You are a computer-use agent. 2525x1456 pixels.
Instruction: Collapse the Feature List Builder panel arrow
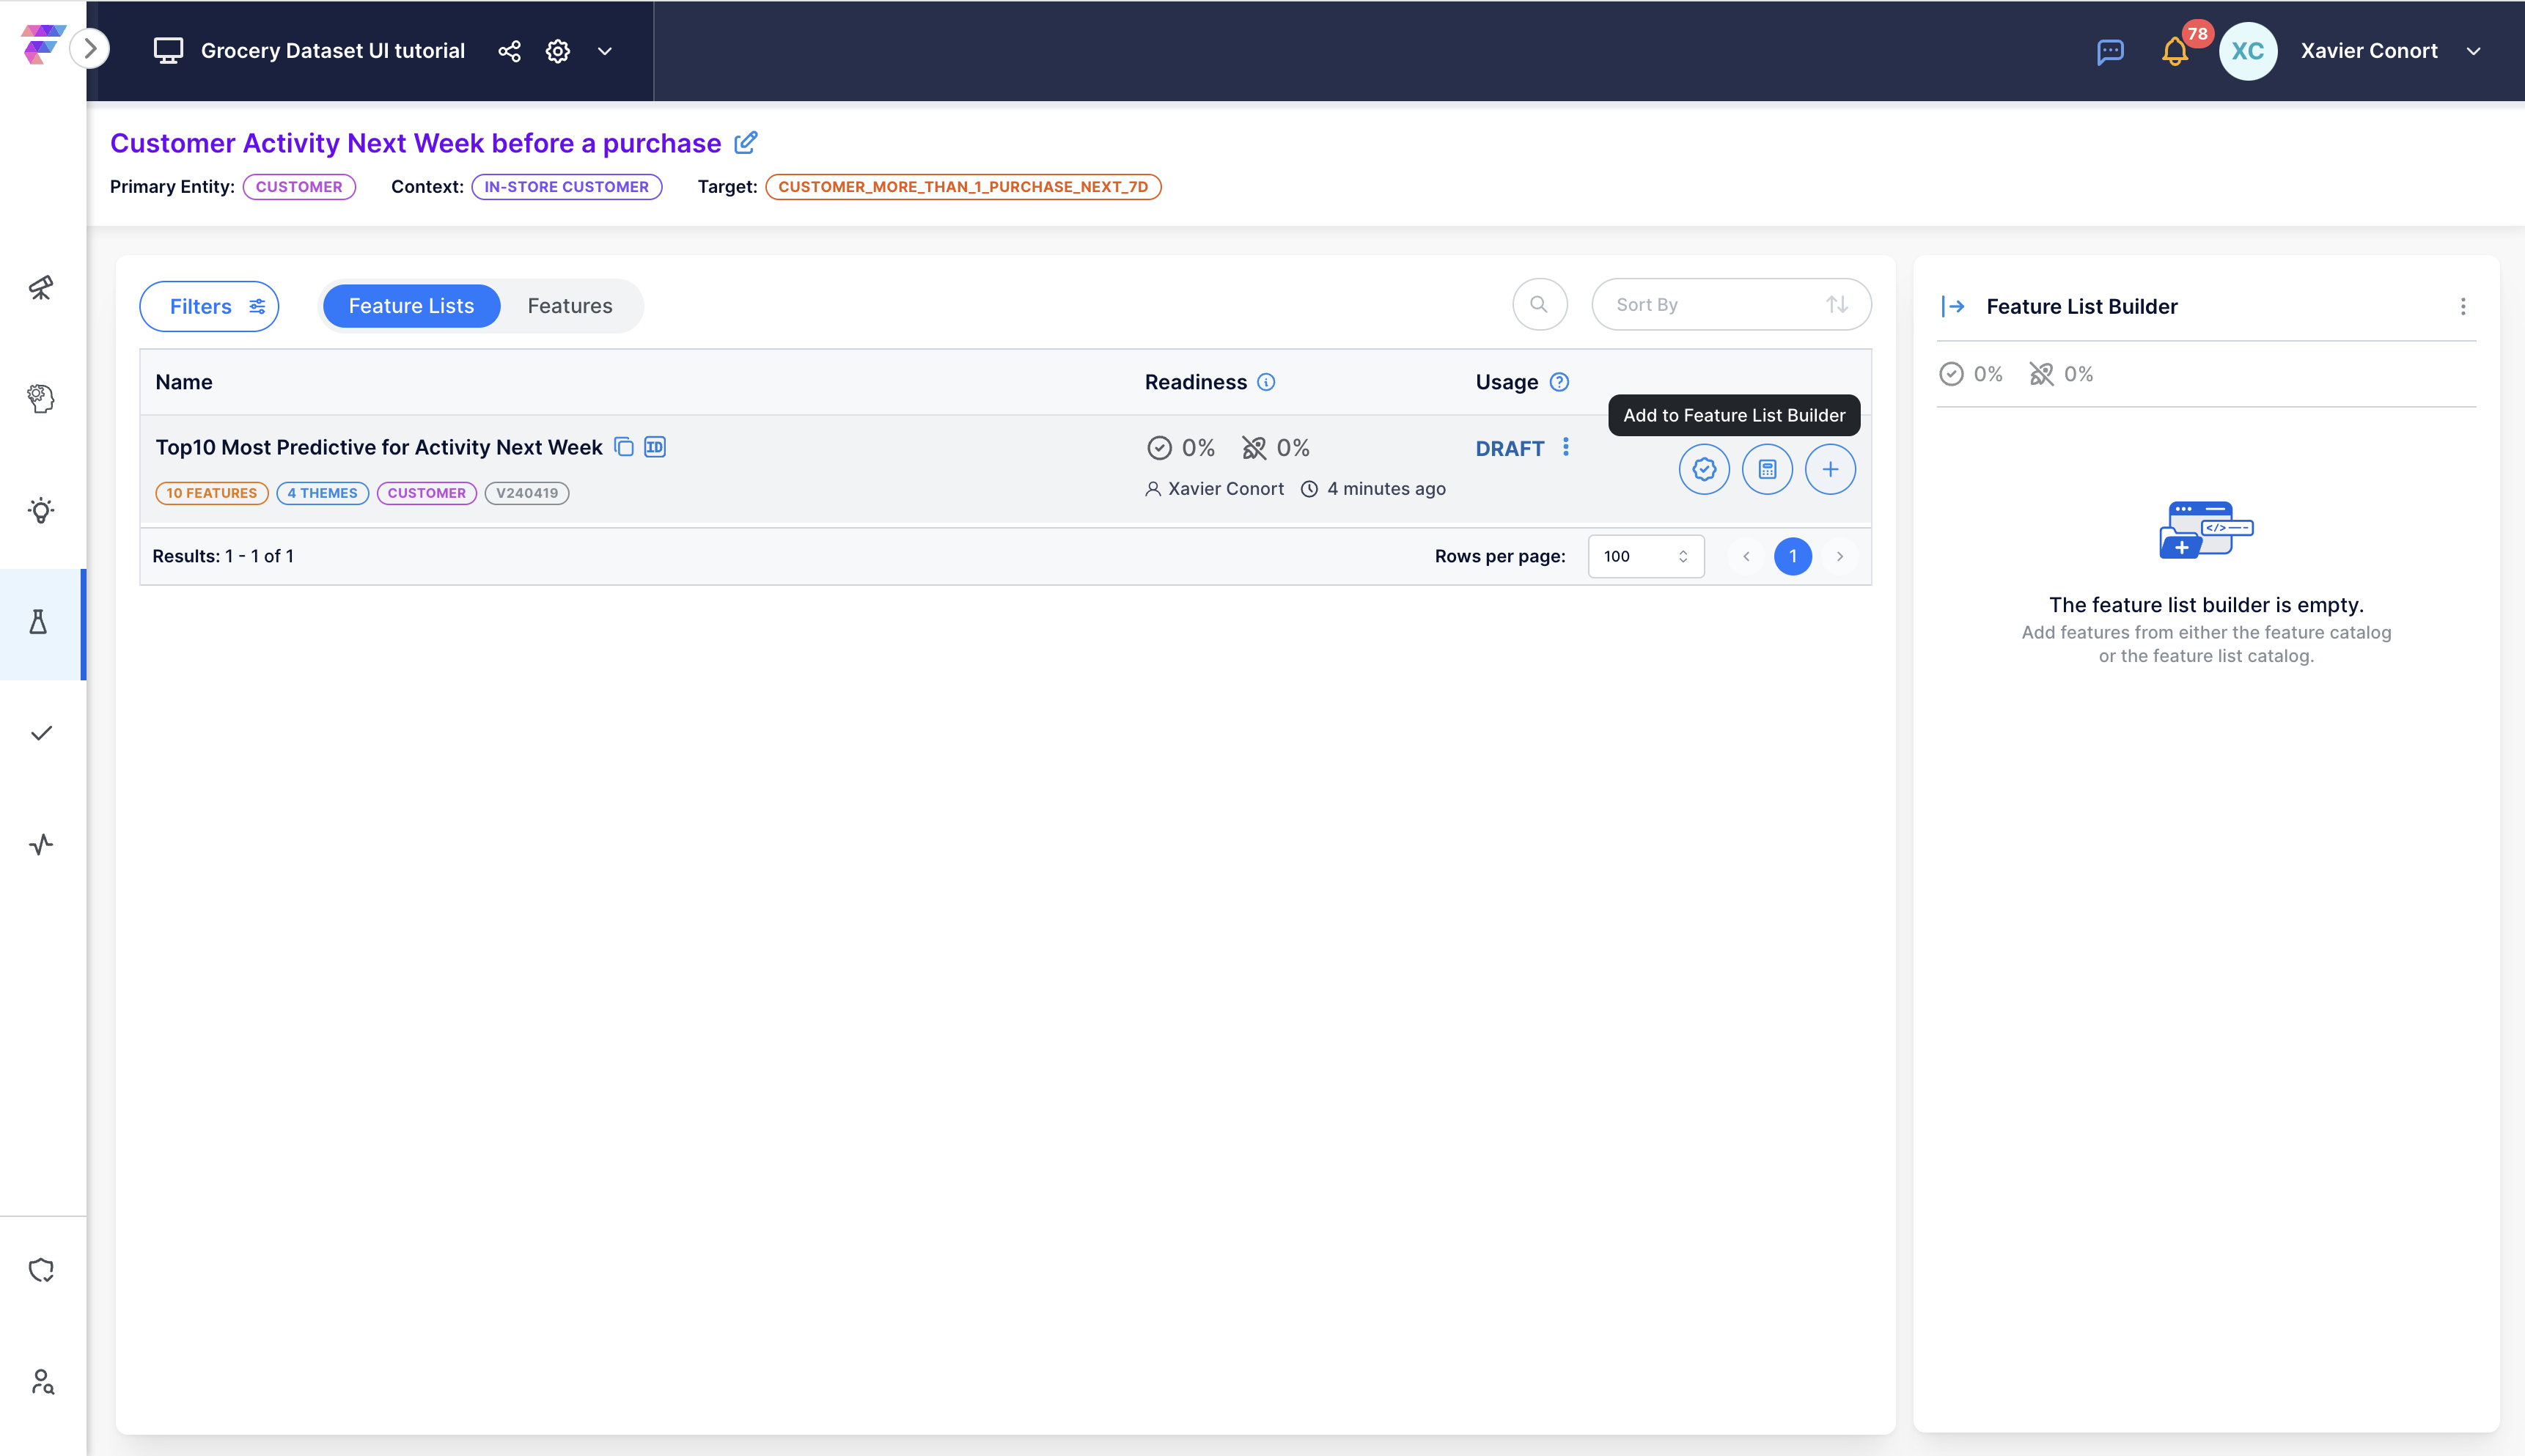[x=1953, y=307]
